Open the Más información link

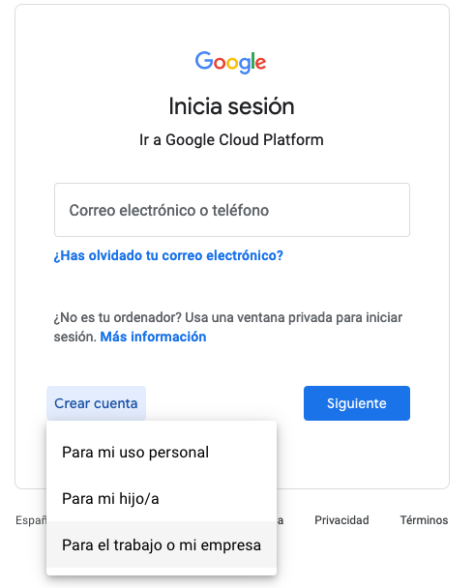point(153,337)
